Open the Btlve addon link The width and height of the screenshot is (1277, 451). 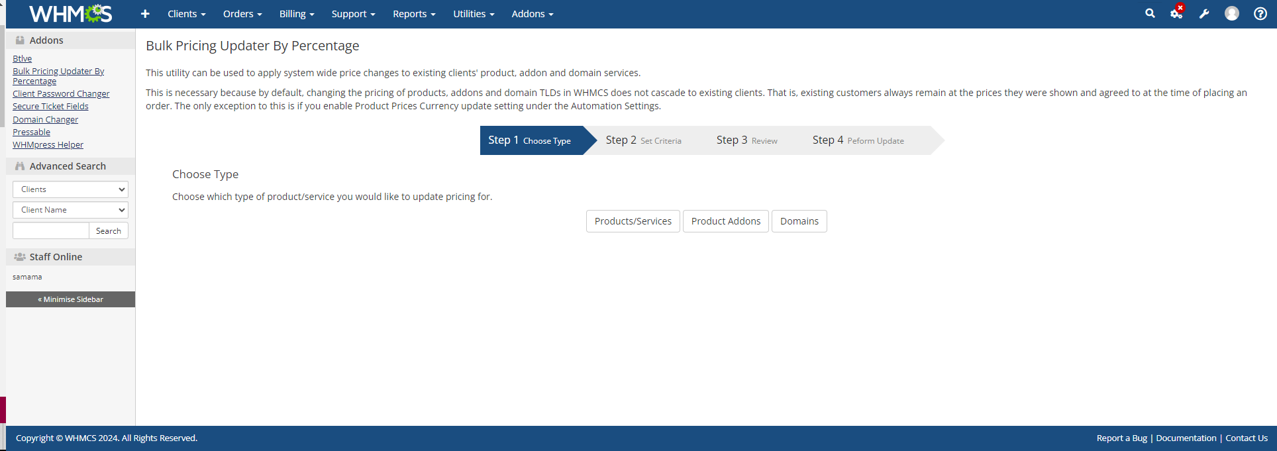22,59
